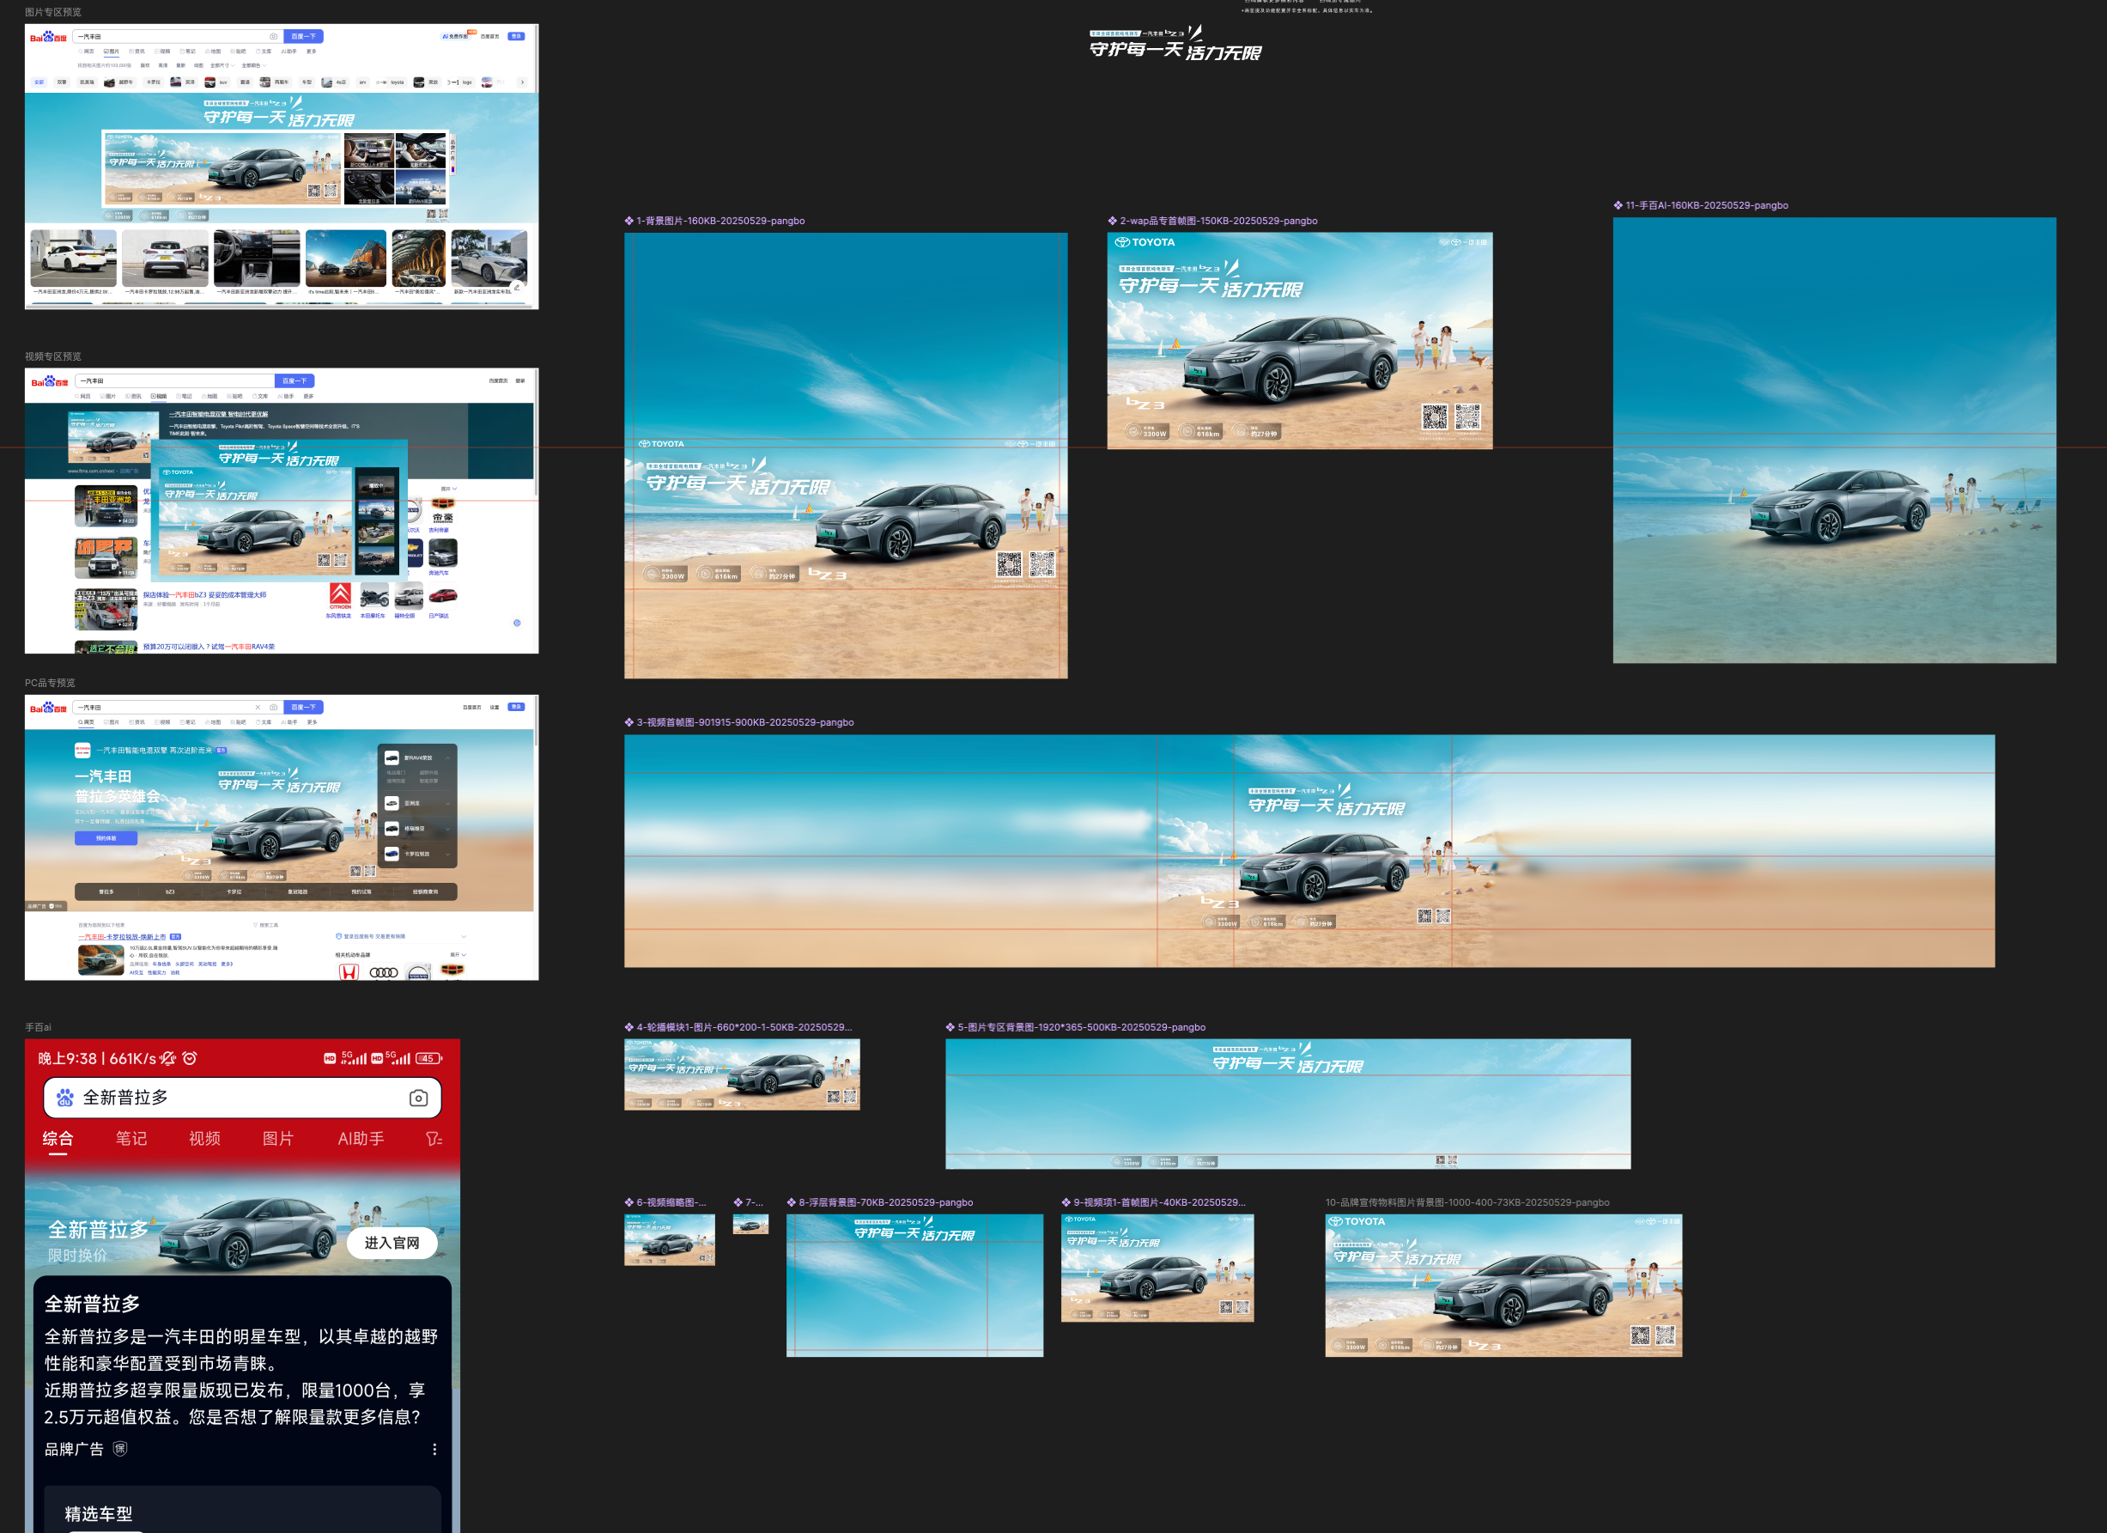Select frame label 4-轮播模块1-图片-660*200-1-50KB
2107x1533 pixels.
click(x=744, y=1026)
